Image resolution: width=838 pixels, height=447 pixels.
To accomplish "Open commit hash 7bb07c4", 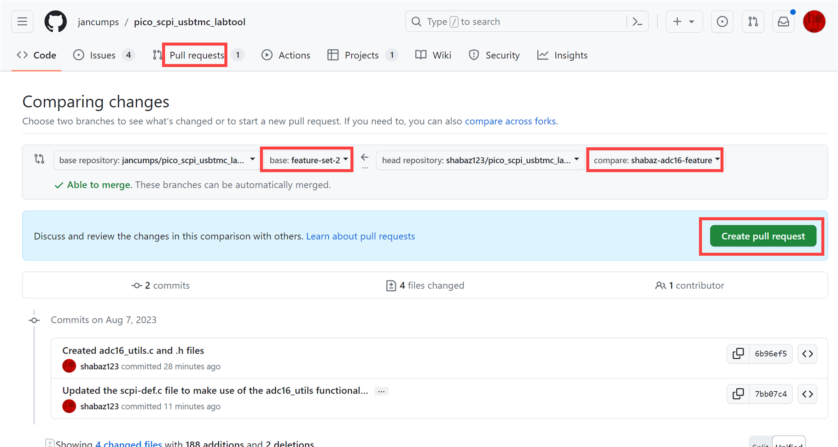I will (771, 394).
